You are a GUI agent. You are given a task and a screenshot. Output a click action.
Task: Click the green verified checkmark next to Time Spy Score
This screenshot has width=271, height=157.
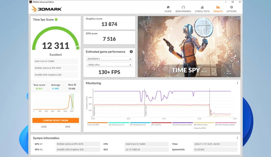pos(56,19)
